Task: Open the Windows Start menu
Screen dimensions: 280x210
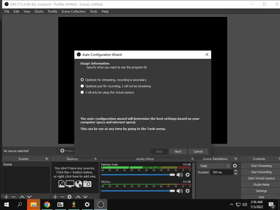Action: pyautogui.click(x=7, y=205)
